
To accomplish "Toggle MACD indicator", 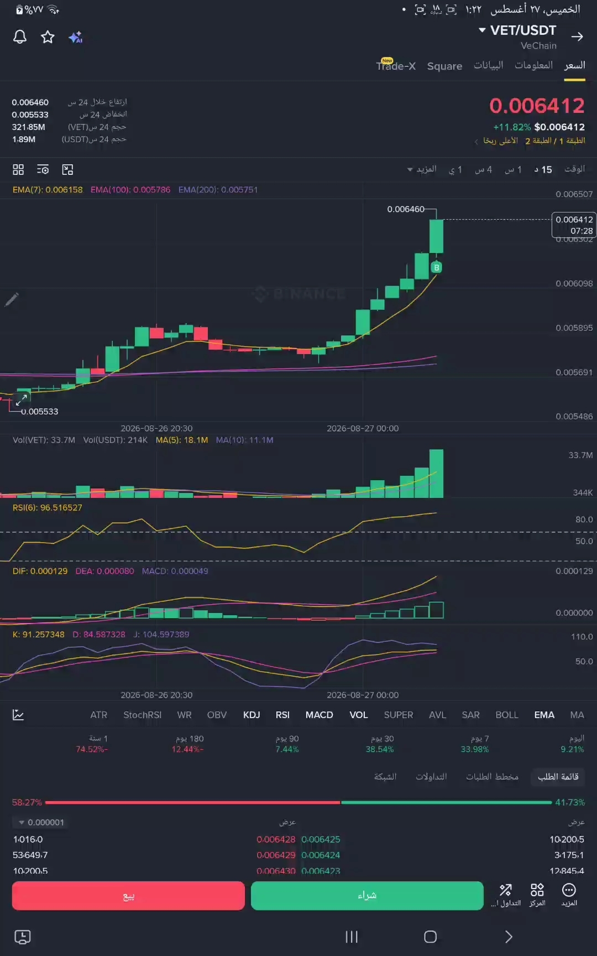I will point(320,715).
